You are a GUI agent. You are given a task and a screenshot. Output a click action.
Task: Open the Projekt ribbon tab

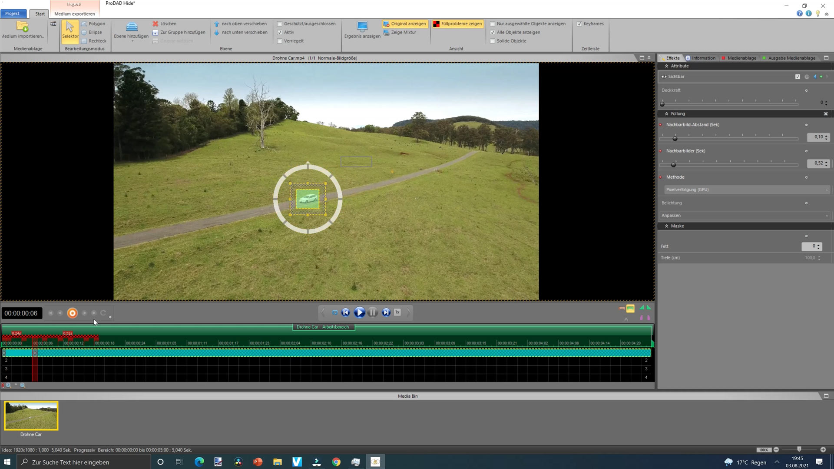13,13
